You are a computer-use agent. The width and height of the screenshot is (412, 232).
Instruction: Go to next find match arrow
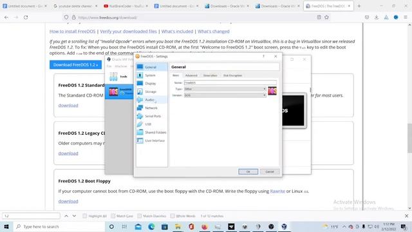pyautogui.click(x=75, y=216)
